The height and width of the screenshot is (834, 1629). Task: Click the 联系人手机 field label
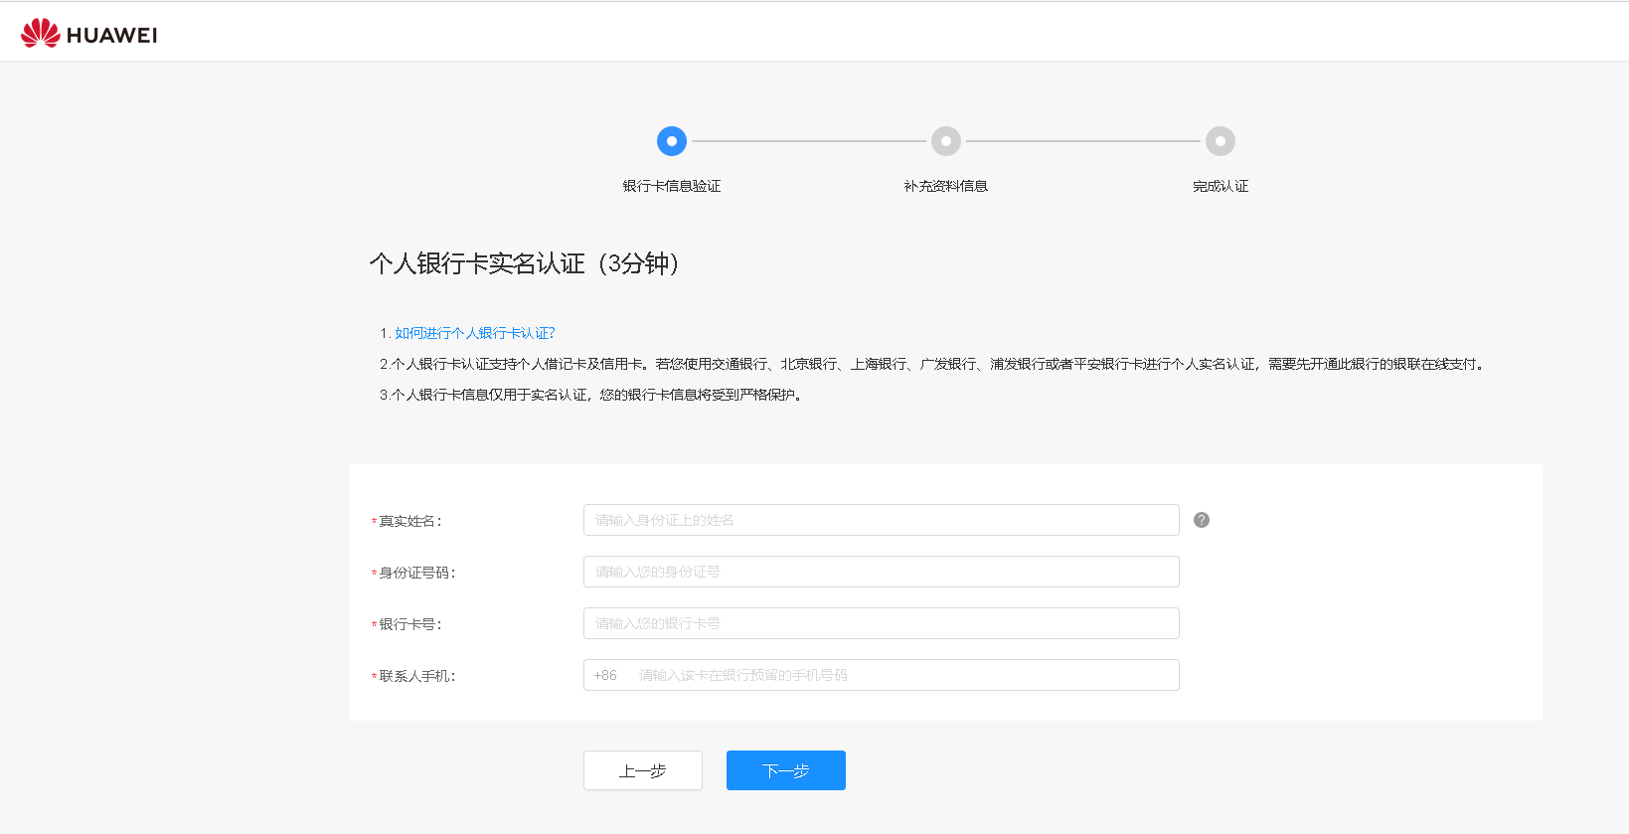(x=413, y=676)
